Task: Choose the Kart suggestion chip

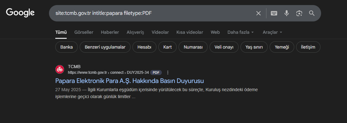Action: pyautogui.click(x=167, y=47)
